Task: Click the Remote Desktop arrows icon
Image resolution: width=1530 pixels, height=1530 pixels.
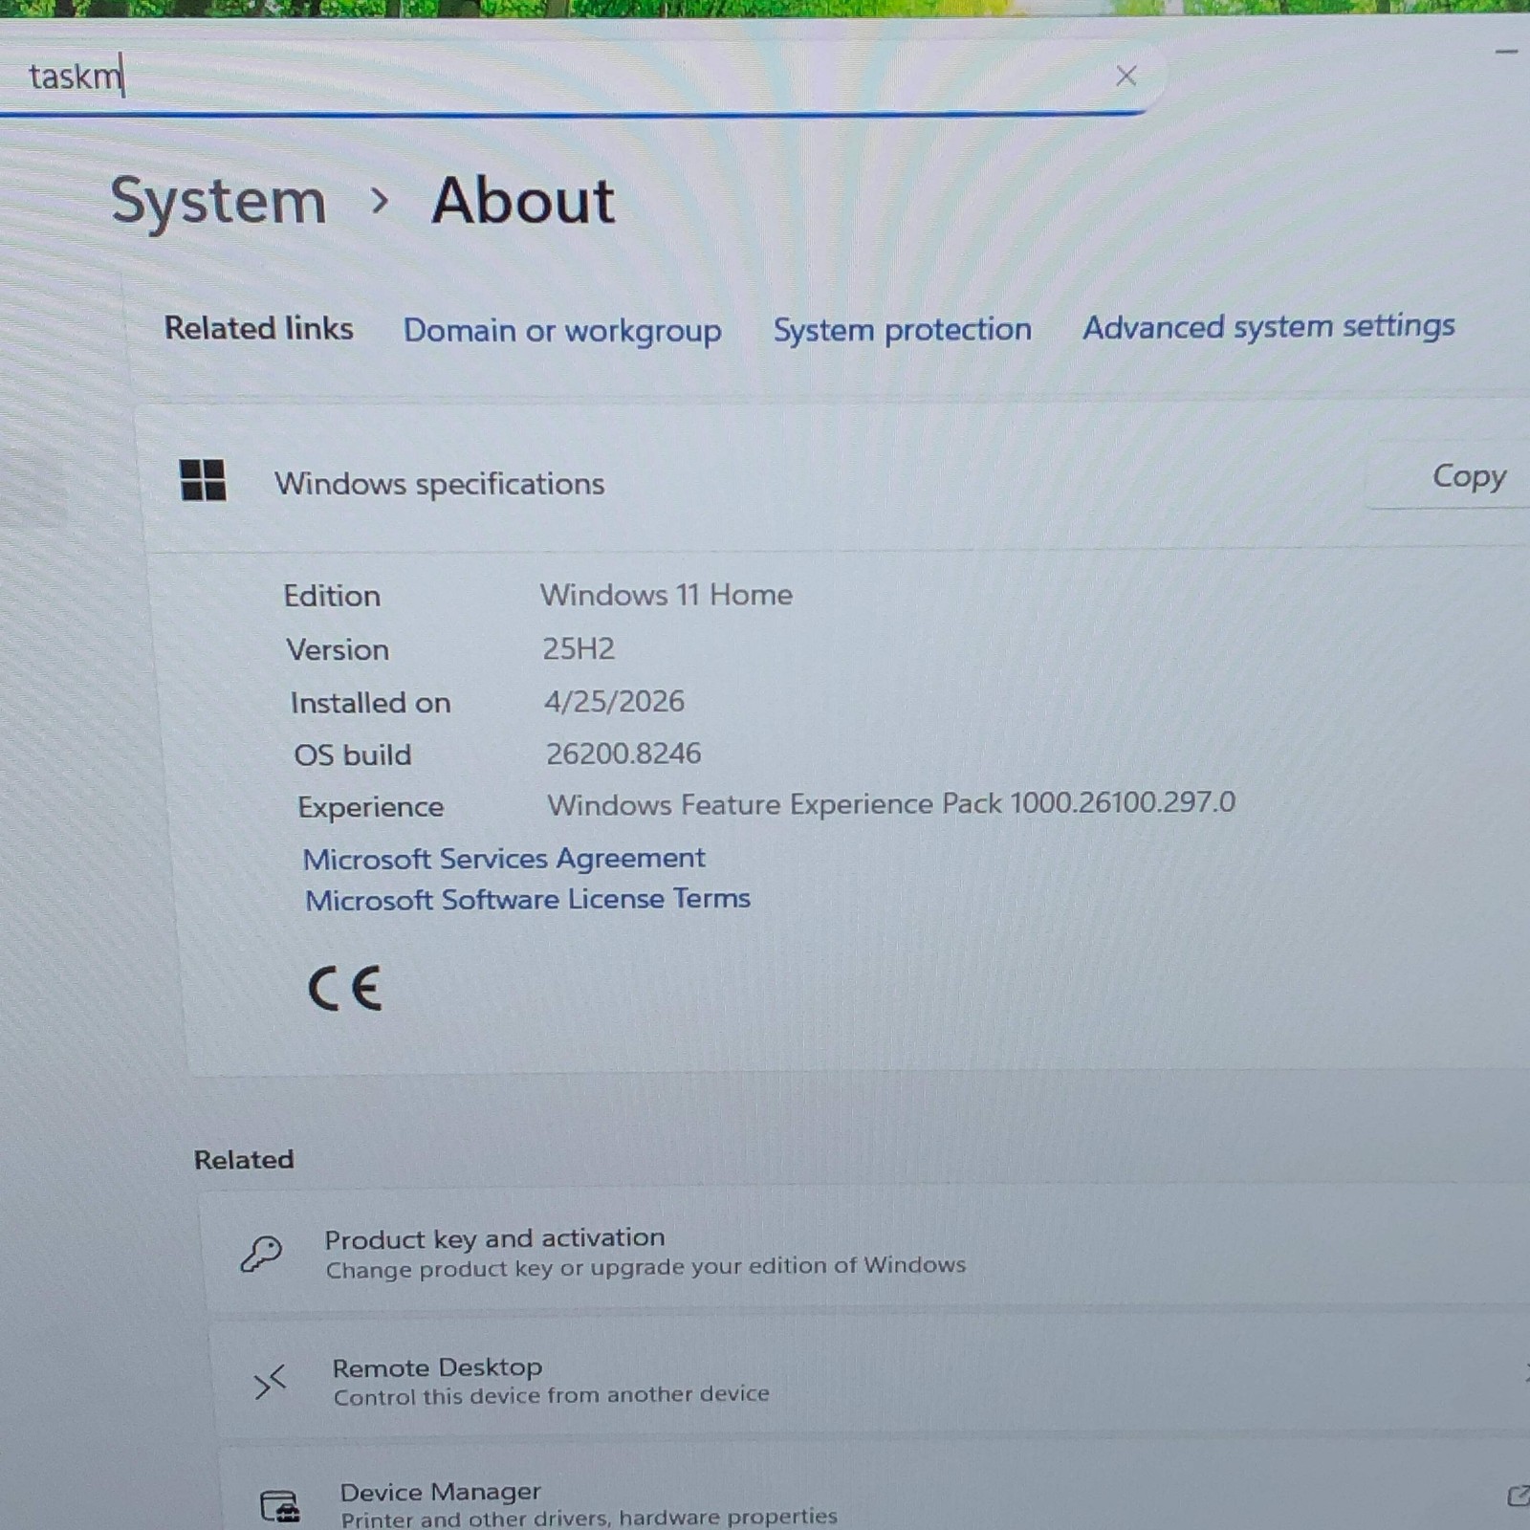Action: (270, 1382)
